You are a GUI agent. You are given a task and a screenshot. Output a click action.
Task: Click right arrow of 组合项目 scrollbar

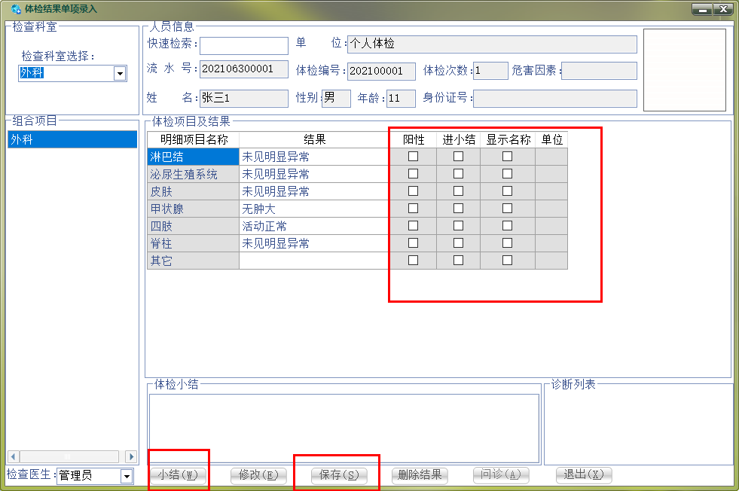(x=132, y=456)
